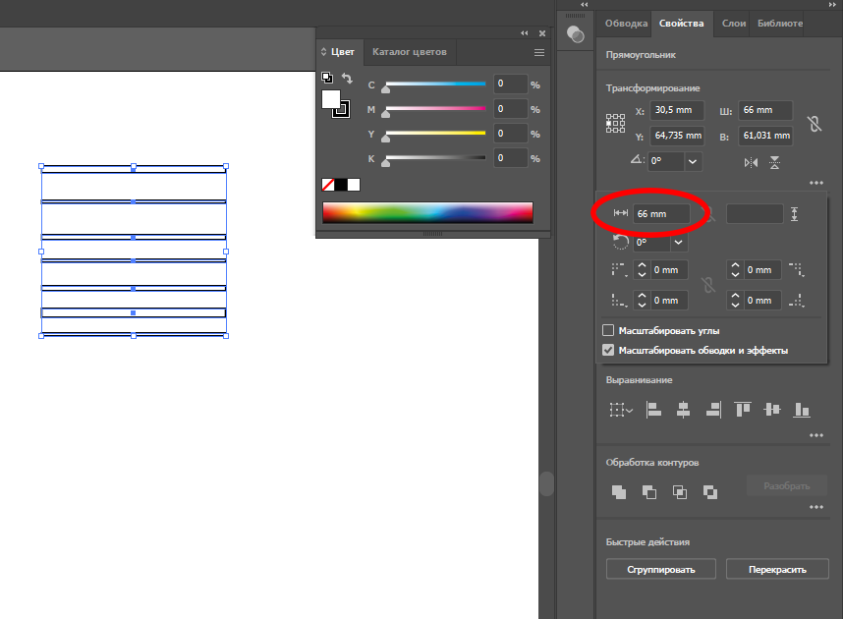Enable the Масштабировать углы checkbox
Screen dimensions: 843x619
click(608, 331)
